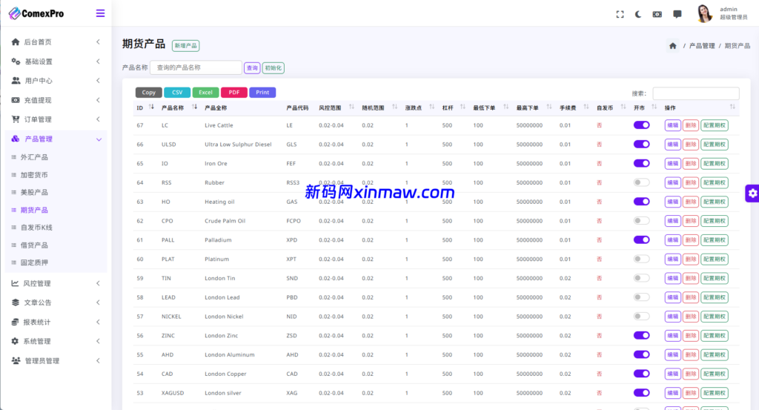This screenshot has height=410, width=759.
Task: Turn off market switch for HO row
Action: [x=641, y=202]
